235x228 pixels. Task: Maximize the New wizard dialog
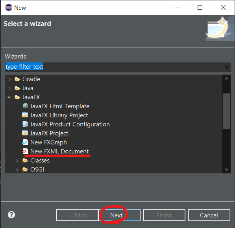[x=200, y=7]
